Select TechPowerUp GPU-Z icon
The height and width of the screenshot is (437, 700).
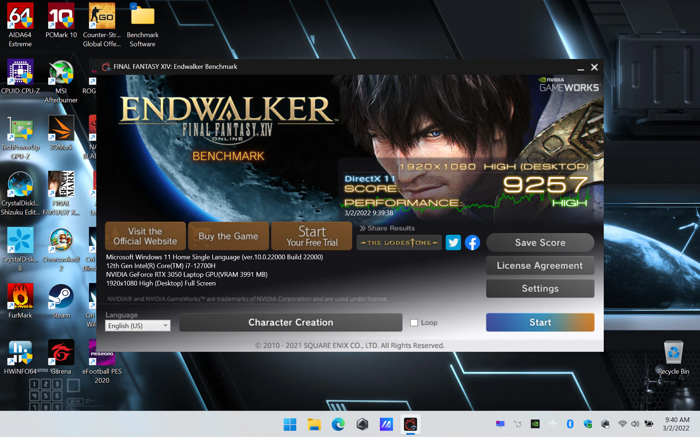20,137
